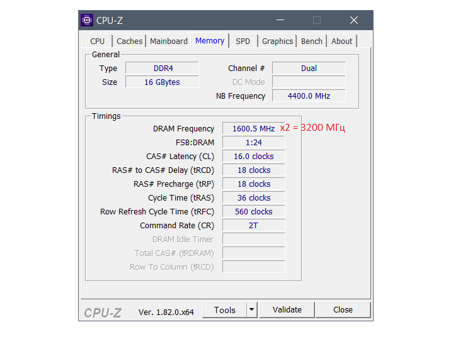Expand the Tools dropdown arrow

251,310
